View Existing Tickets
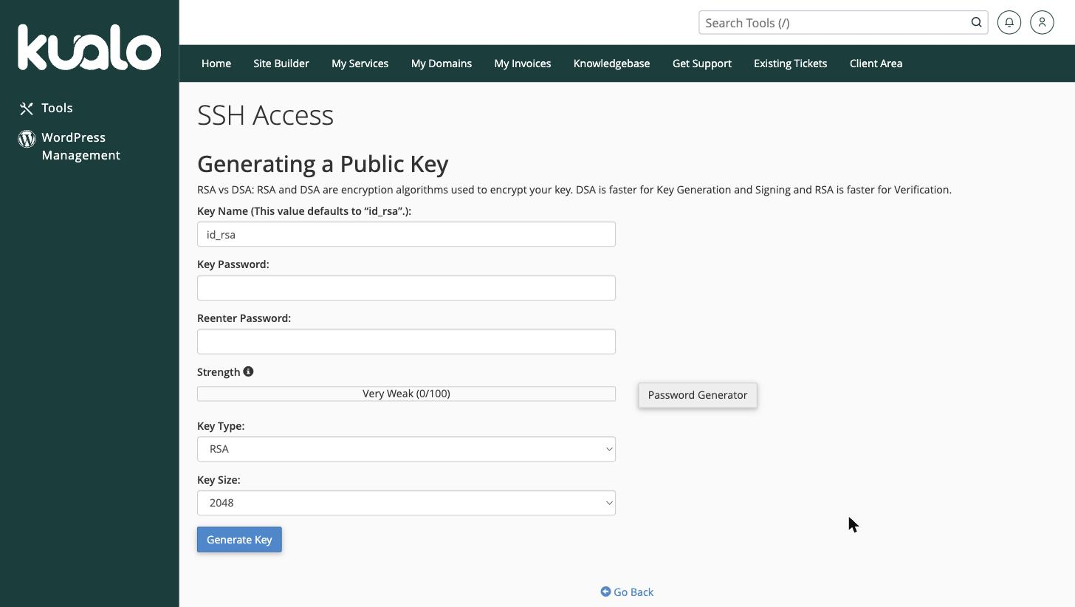 click(x=790, y=64)
